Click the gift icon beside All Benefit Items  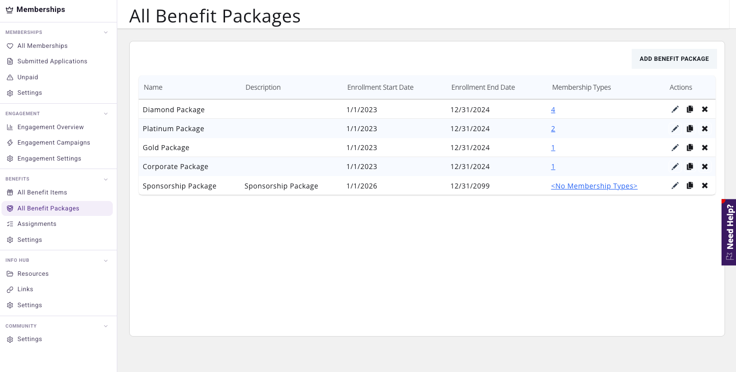click(10, 192)
